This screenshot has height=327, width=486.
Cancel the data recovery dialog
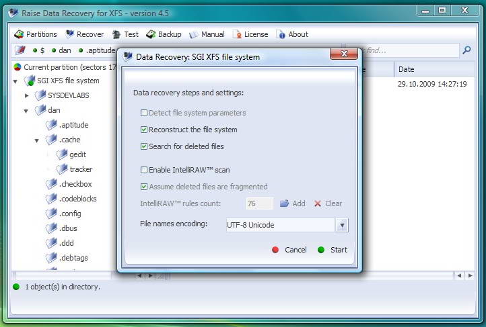[289, 250]
